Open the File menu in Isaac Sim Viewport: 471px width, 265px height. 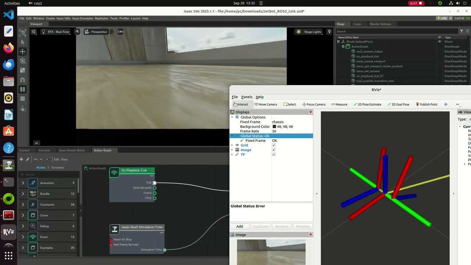click(22, 18)
